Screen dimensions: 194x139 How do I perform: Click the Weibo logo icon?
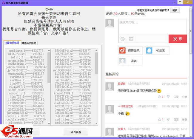pyautogui.click(x=122, y=50)
